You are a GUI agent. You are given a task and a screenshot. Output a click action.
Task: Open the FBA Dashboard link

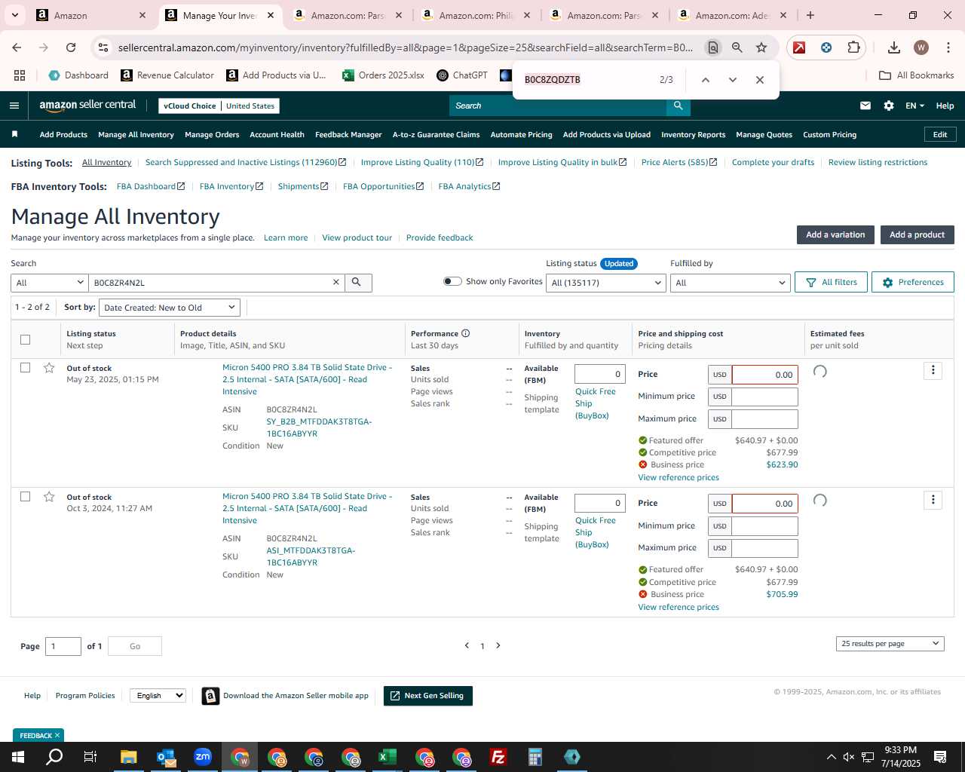[150, 186]
